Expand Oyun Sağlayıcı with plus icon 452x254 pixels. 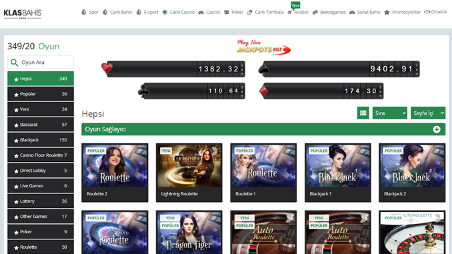(x=437, y=129)
